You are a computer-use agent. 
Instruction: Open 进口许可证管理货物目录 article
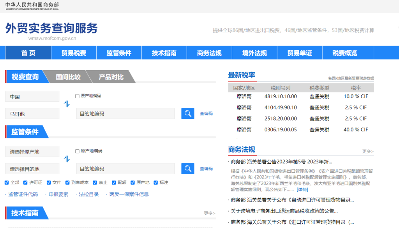[292, 222]
